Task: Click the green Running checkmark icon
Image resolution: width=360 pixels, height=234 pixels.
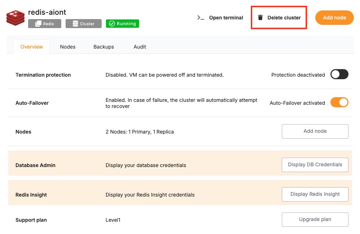Action: (x=112, y=24)
